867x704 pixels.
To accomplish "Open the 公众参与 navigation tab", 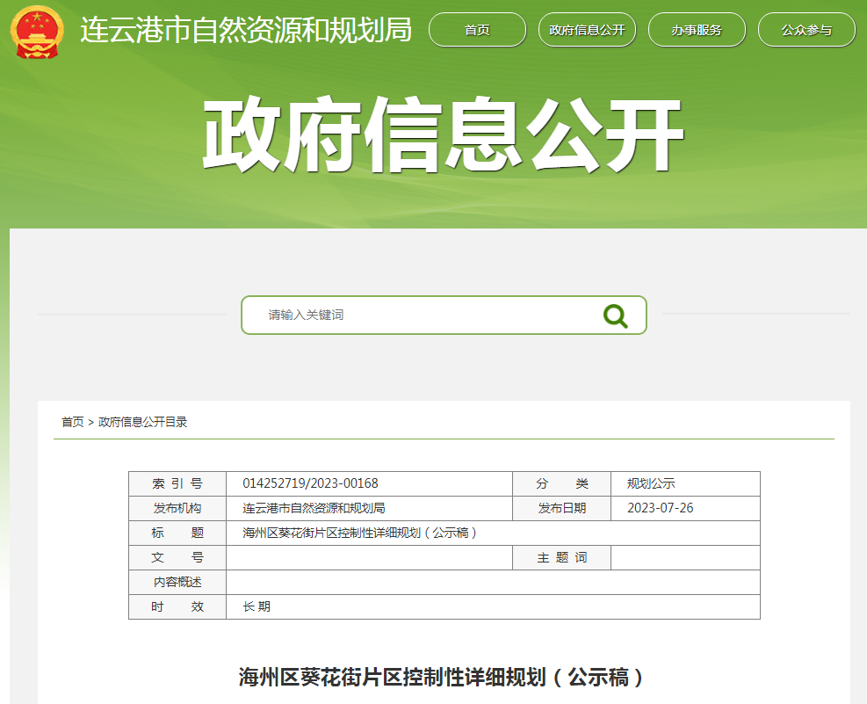I will click(x=806, y=30).
